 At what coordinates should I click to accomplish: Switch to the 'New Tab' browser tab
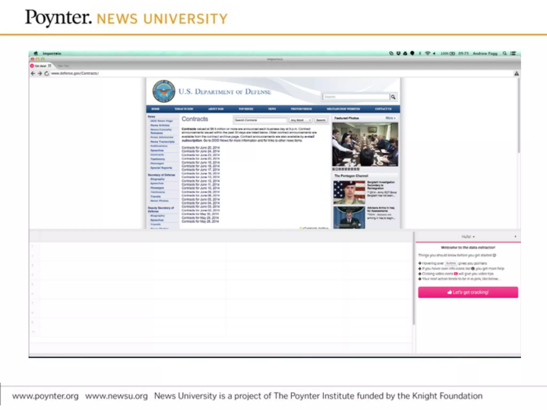click(x=63, y=66)
